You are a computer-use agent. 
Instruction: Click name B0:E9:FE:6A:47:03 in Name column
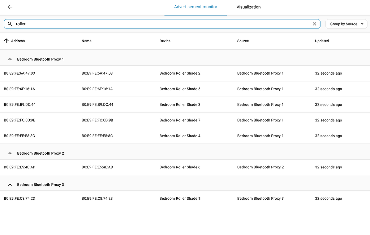tap(97, 73)
